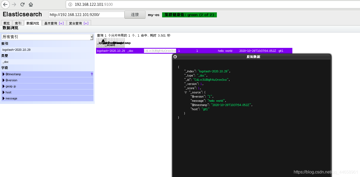Viewport: 360px width, 177px height.
Task: Collapse the _source node triangle in JSON
Action: [x=186, y=92]
